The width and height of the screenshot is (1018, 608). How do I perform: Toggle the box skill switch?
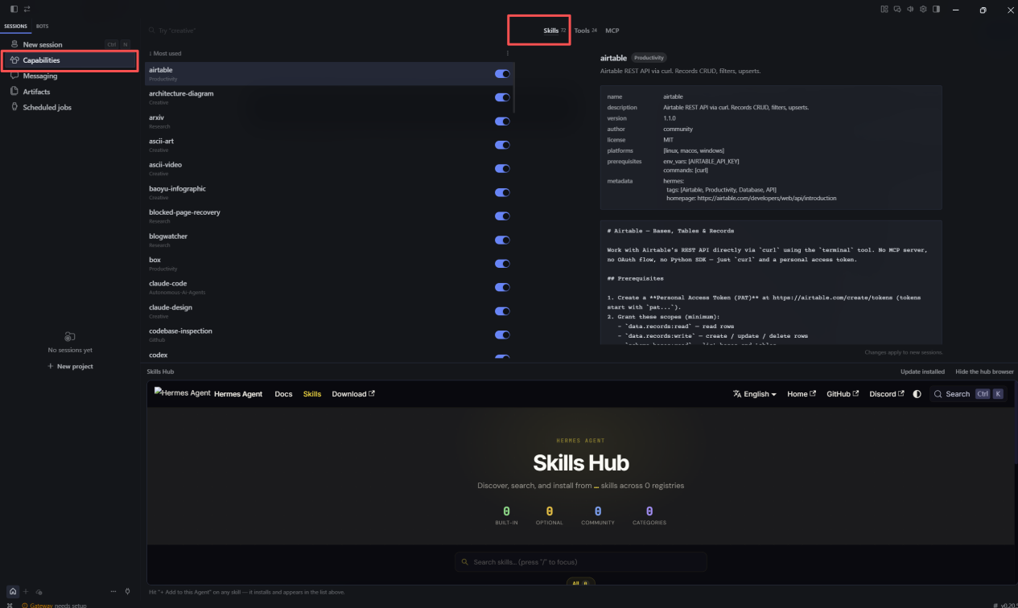[502, 264]
